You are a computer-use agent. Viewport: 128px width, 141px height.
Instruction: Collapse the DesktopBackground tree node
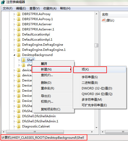click(14, 55)
